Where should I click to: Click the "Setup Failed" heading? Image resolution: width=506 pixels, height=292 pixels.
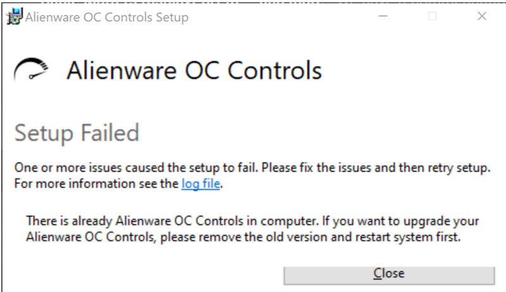click(77, 133)
